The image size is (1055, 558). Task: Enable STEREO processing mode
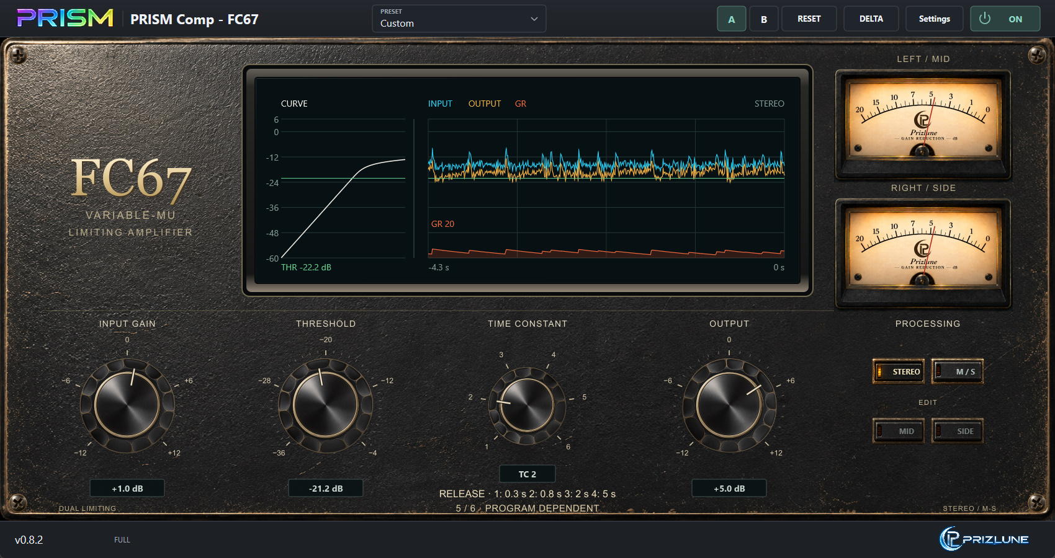tap(899, 371)
